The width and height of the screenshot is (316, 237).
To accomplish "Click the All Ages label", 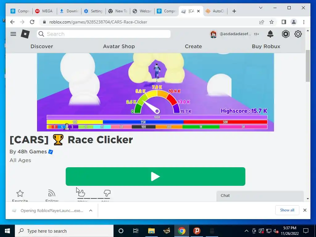I will pyautogui.click(x=20, y=160).
